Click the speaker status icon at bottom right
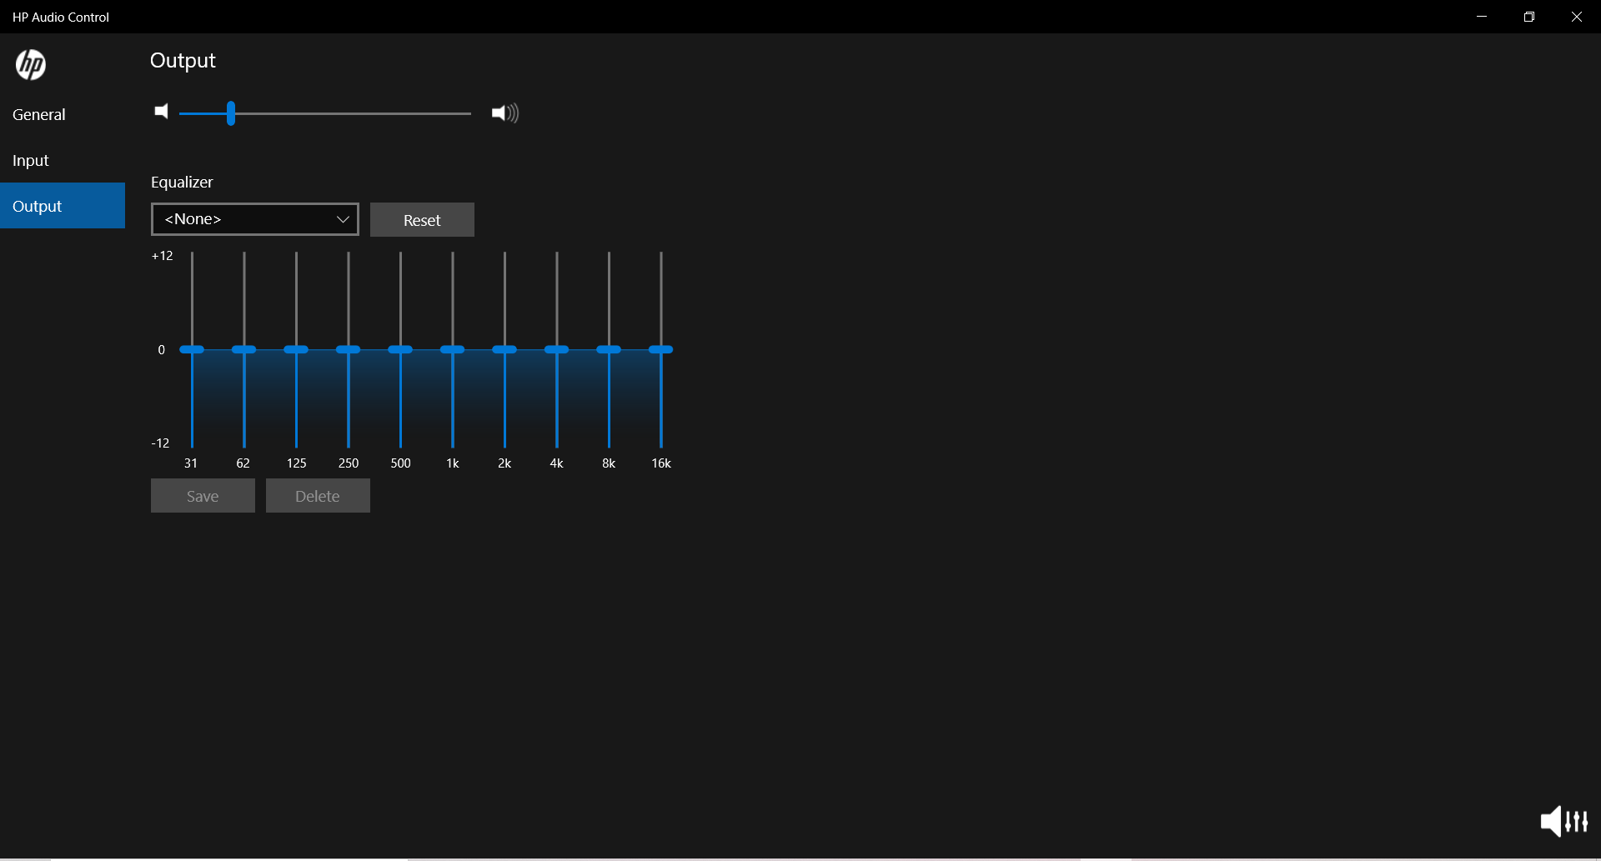Screen dimensions: 1601x861 pos(1552,822)
